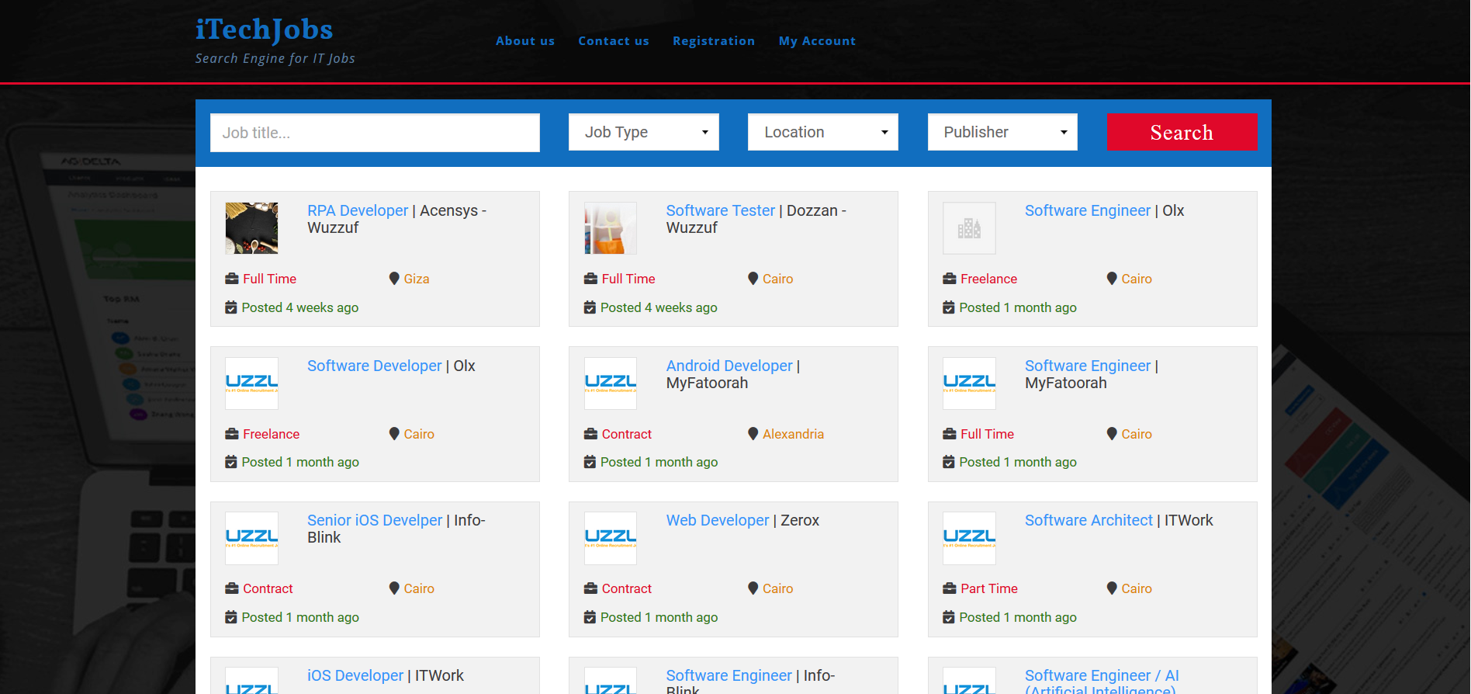Click the Part Time job type text
This screenshot has width=1471, height=694.
(989, 588)
